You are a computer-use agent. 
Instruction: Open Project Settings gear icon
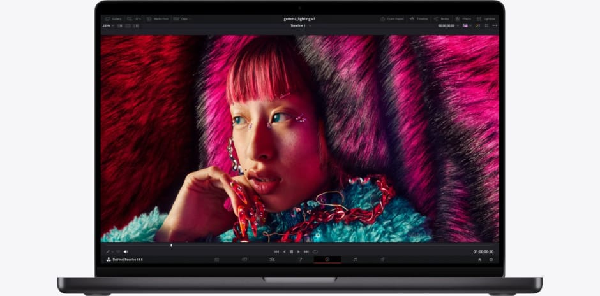pyautogui.click(x=491, y=260)
